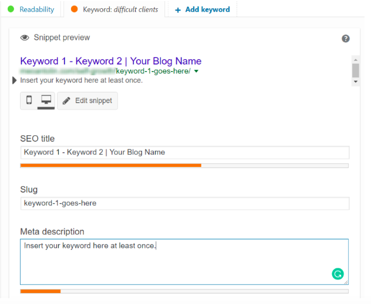Click the Snippet preview heading text
The image size is (371, 304).
(x=63, y=38)
